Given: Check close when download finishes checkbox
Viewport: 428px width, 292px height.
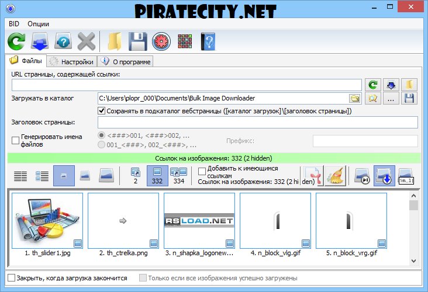Looking at the screenshot, I should point(12,278).
